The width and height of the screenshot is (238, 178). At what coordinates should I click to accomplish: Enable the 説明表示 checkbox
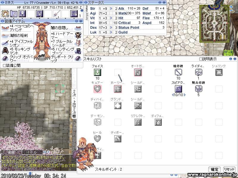201,59
